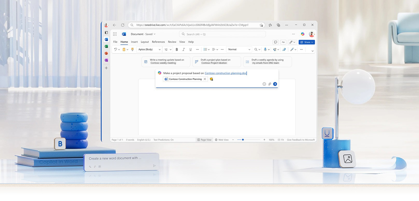
Task: Switch to the Insert tab
Action: tap(134, 42)
